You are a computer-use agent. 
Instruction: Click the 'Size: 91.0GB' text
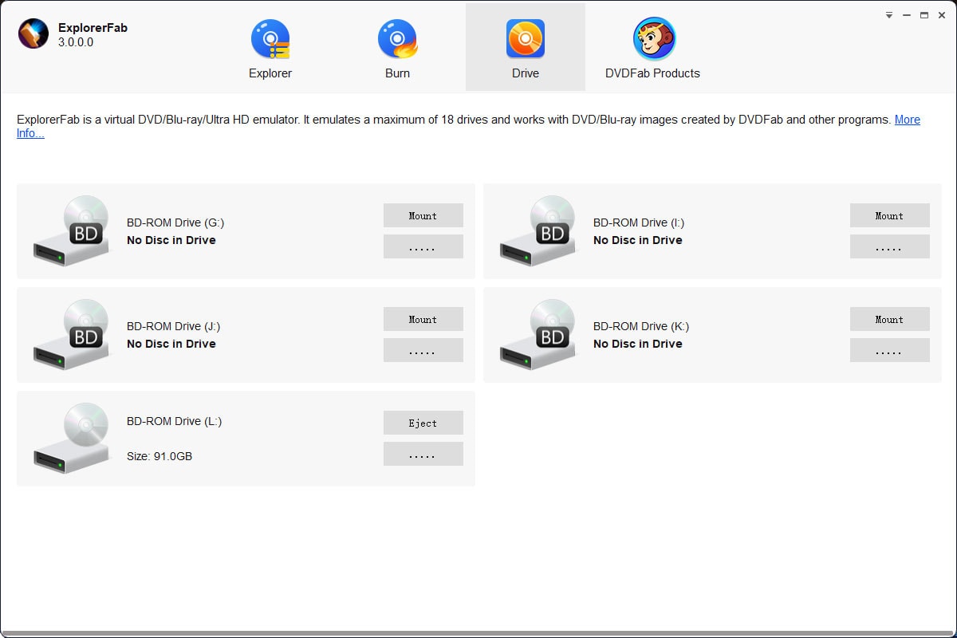(159, 456)
